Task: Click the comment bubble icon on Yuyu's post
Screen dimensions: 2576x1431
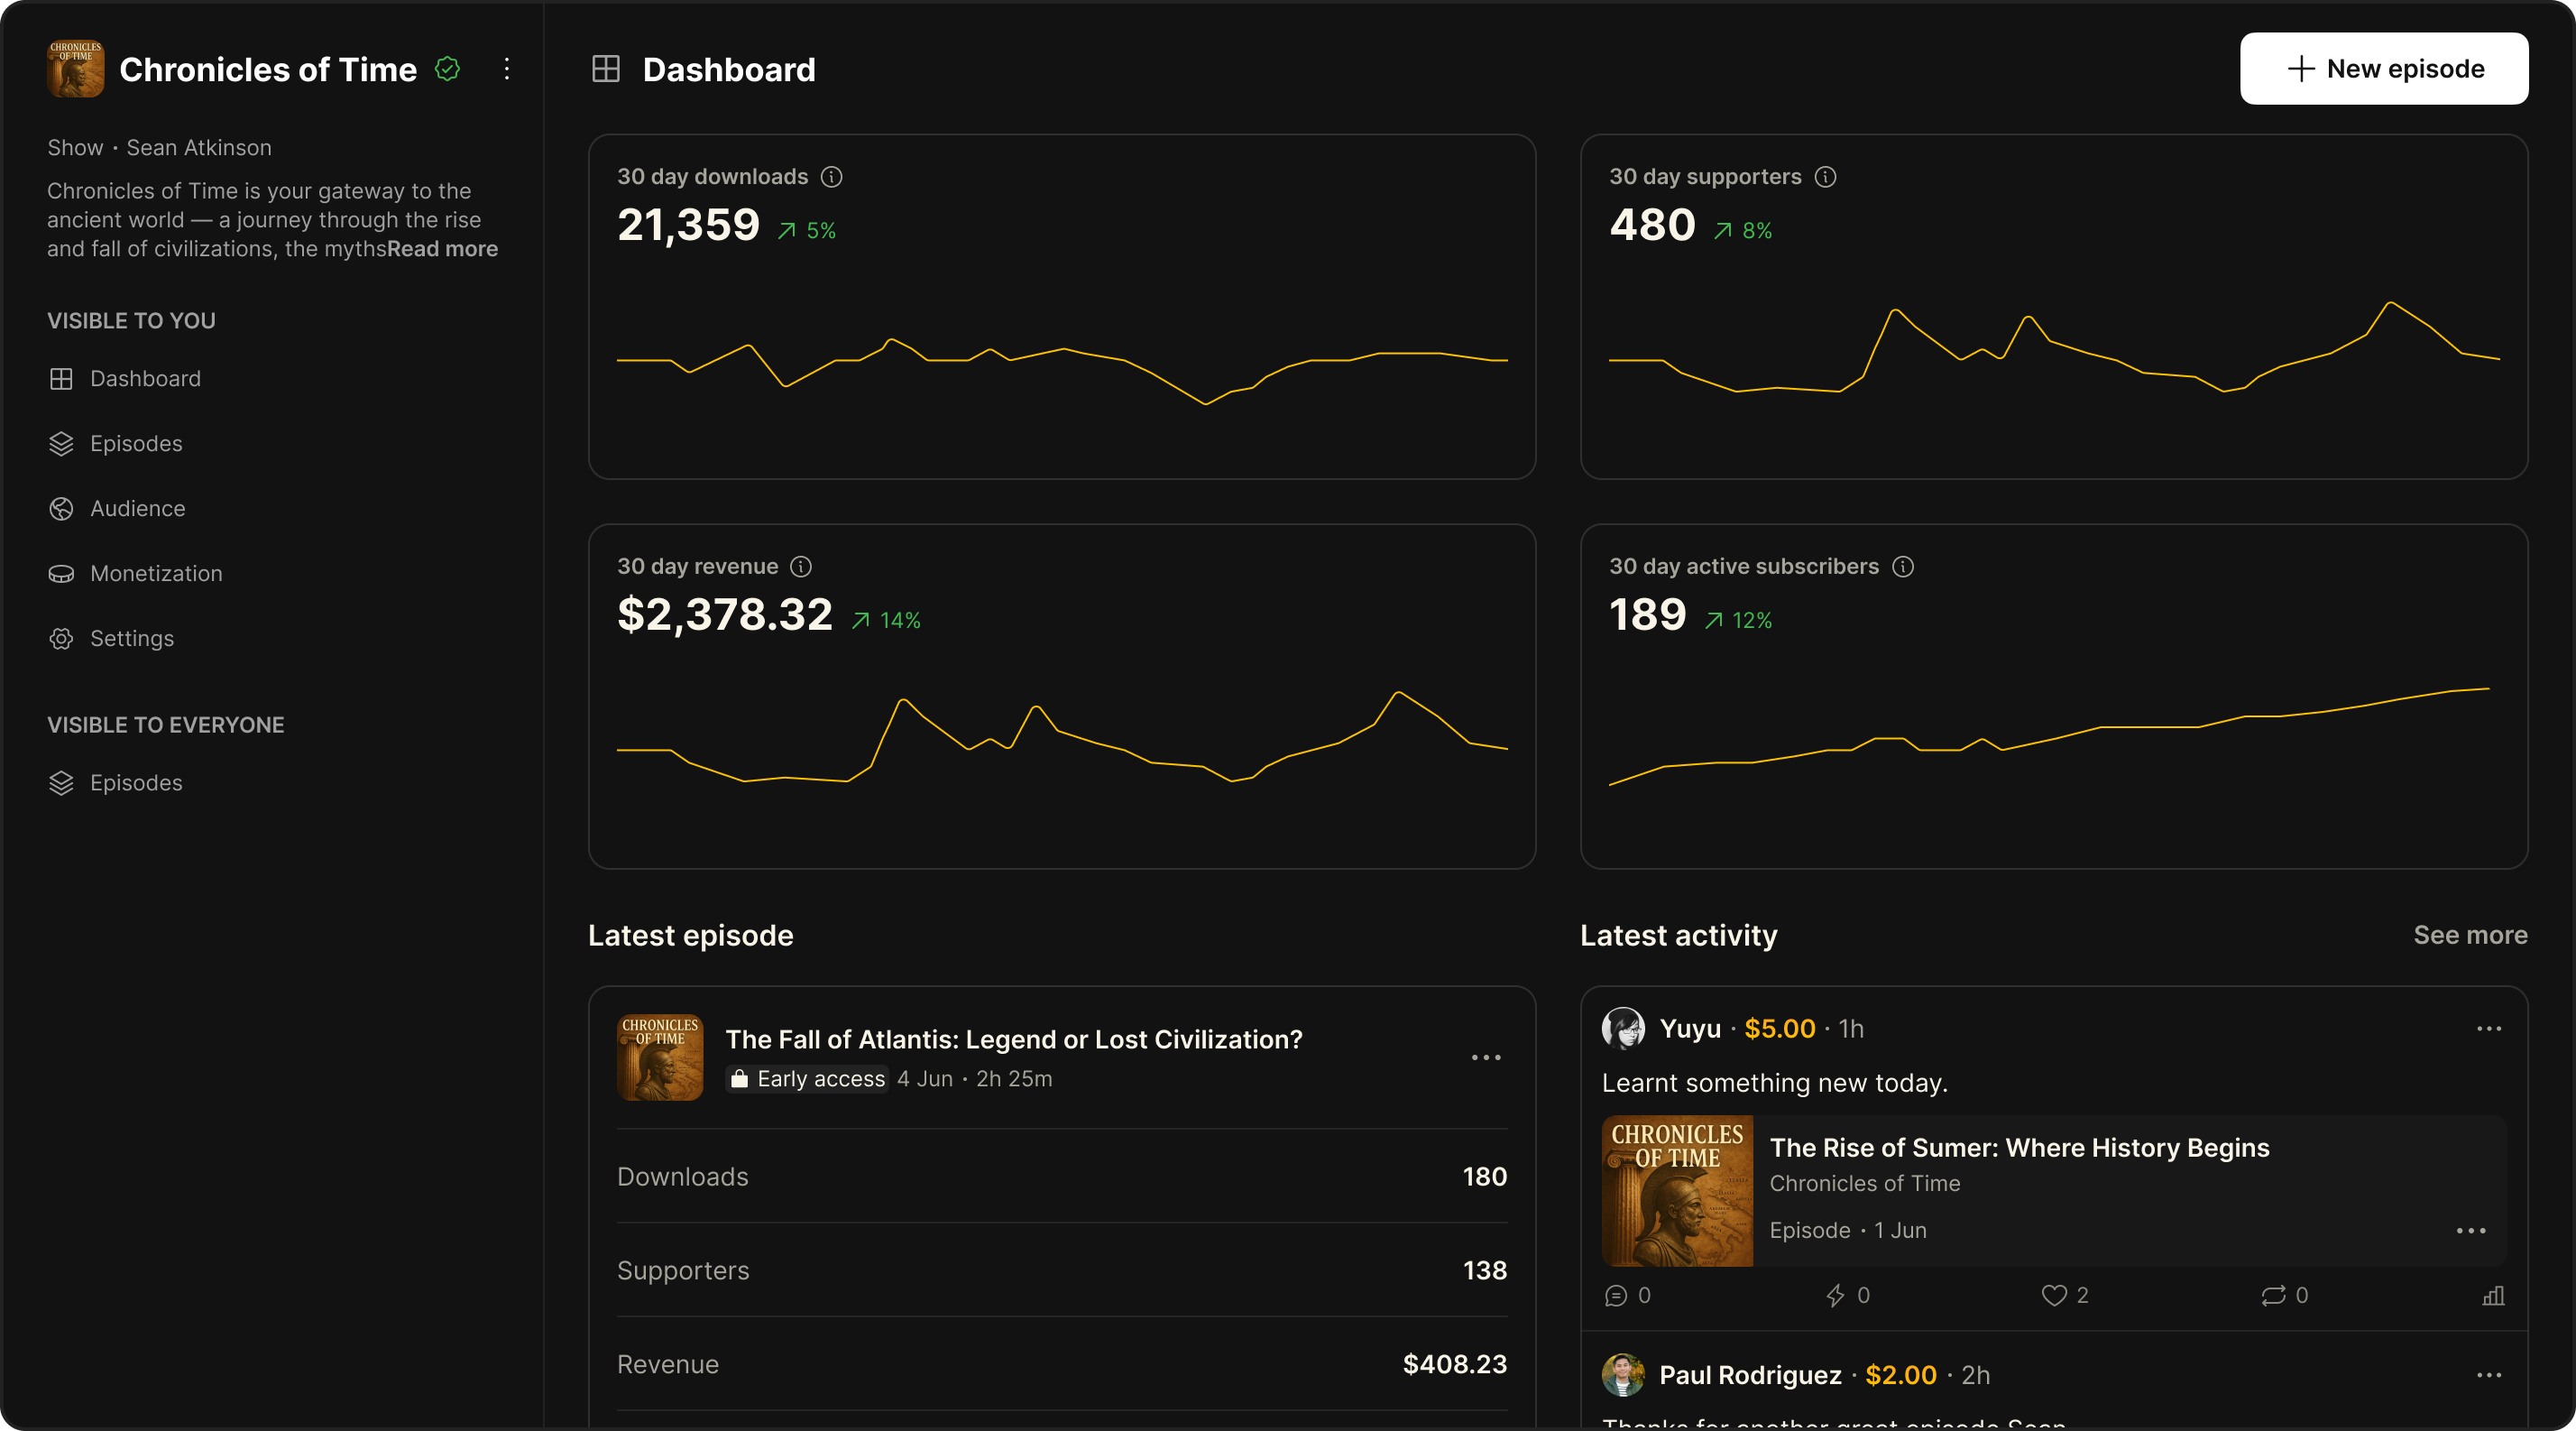Action: (x=1615, y=1296)
